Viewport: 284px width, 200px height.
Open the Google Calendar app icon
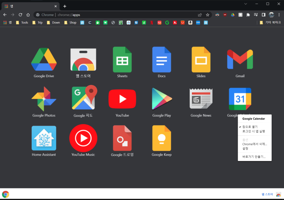tap(240, 99)
